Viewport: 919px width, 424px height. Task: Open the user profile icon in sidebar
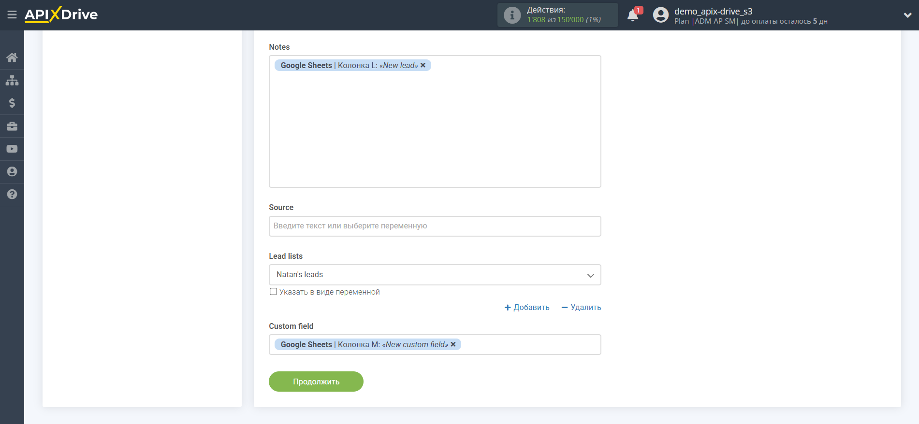(12, 172)
